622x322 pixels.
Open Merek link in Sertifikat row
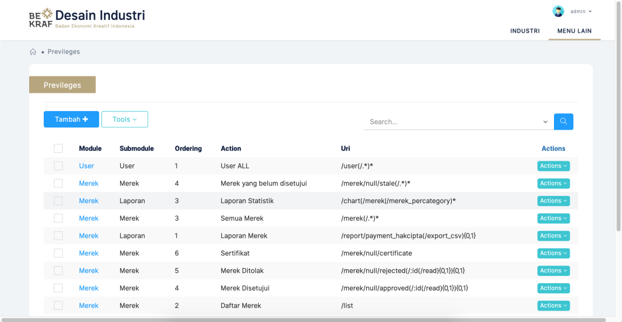[x=89, y=253]
